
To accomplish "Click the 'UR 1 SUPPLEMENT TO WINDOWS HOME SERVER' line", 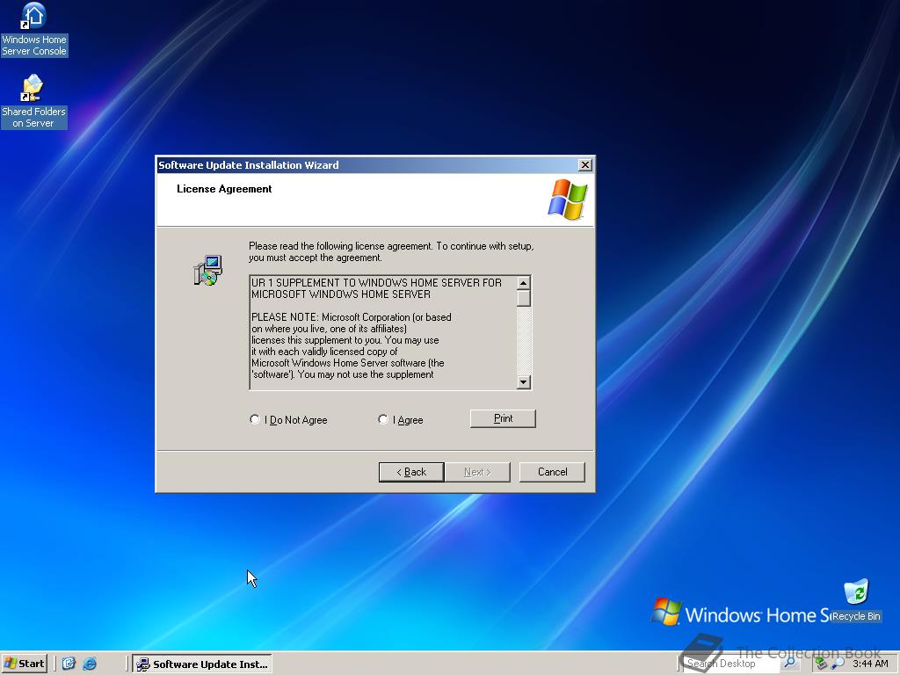I will (x=376, y=283).
